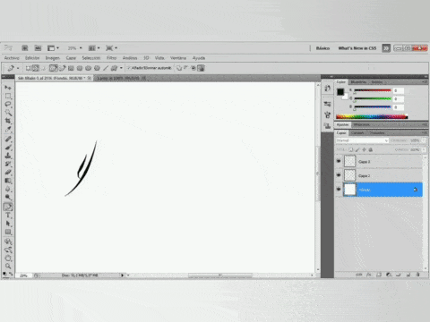Select the Blur tool
The height and width of the screenshot is (322, 430).
(x=8, y=189)
